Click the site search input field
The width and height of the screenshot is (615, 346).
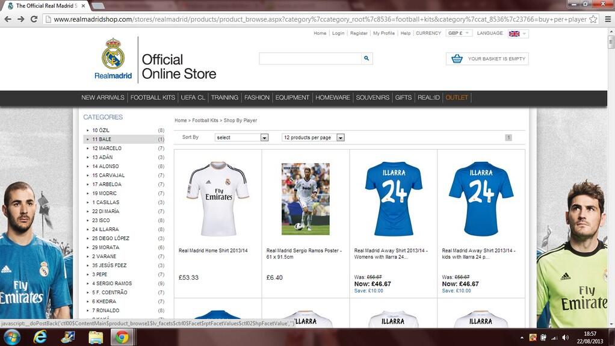click(310, 58)
